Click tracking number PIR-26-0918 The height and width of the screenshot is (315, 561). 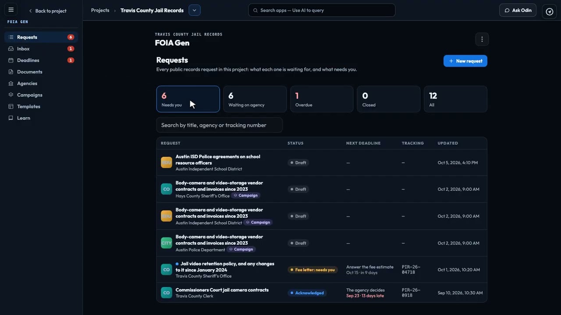(411, 293)
